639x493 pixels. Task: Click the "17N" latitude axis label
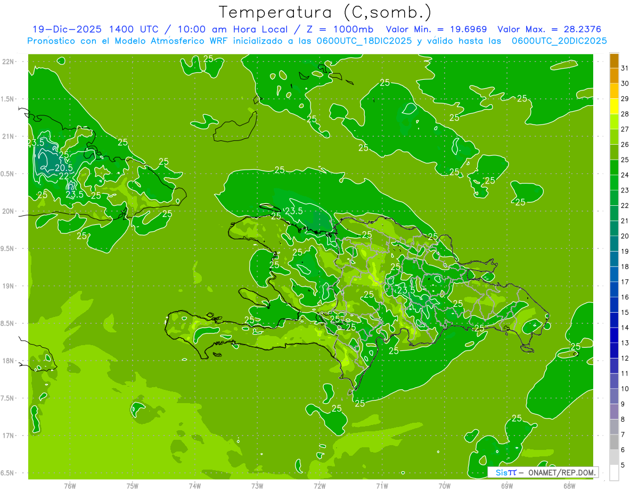pyautogui.click(x=9, y=436)
